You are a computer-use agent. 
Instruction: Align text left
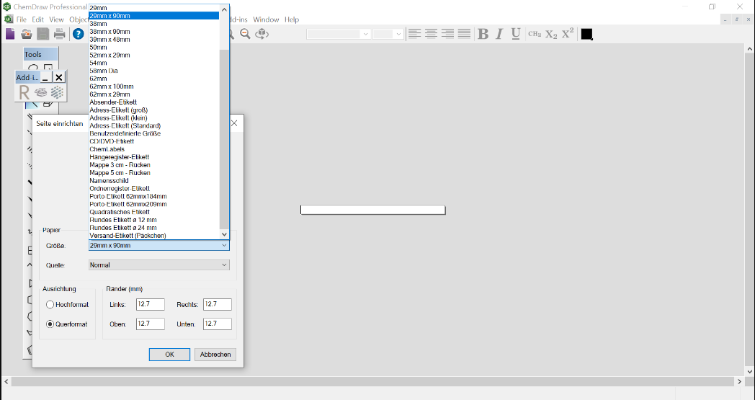(x=414, y=34)
